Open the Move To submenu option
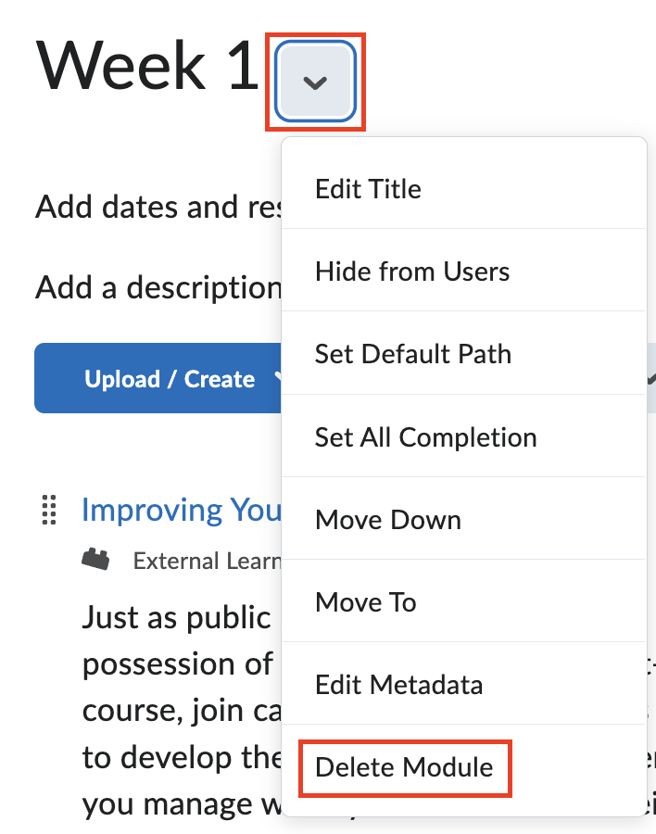656x834 pixels. click(365, 601)
